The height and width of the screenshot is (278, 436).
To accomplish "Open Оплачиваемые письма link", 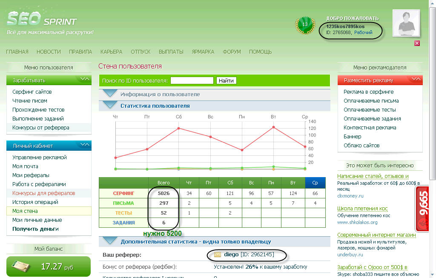I will (x=371, y=100).
